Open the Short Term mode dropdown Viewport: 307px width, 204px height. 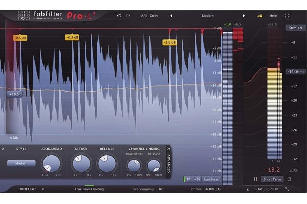click(272, 179)
